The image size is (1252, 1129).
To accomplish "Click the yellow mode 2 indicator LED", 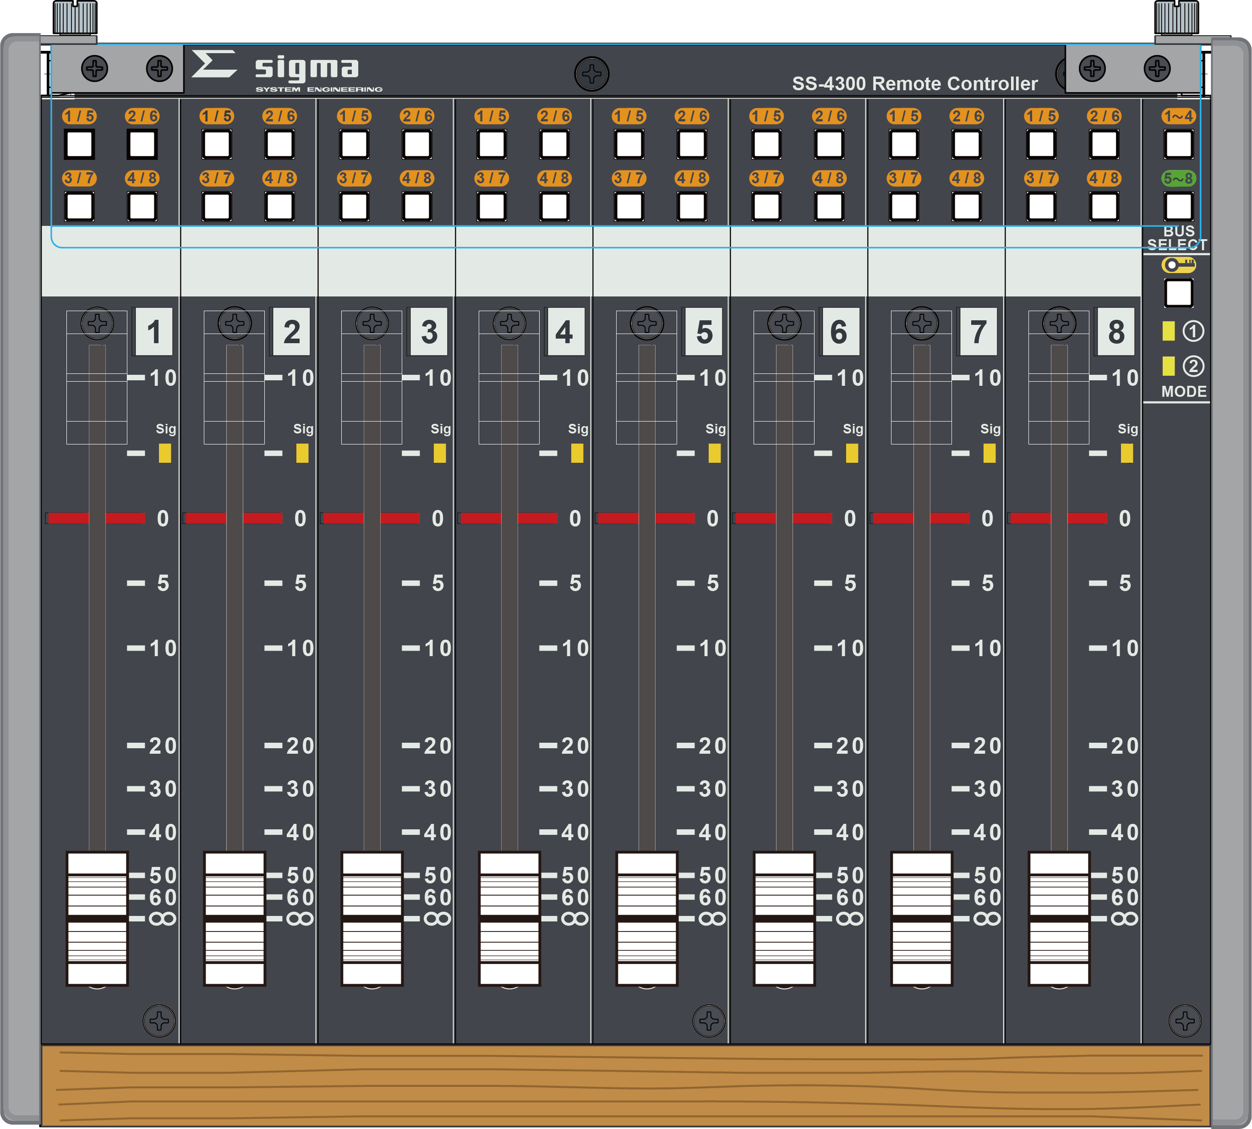I will coord(1168,366).
